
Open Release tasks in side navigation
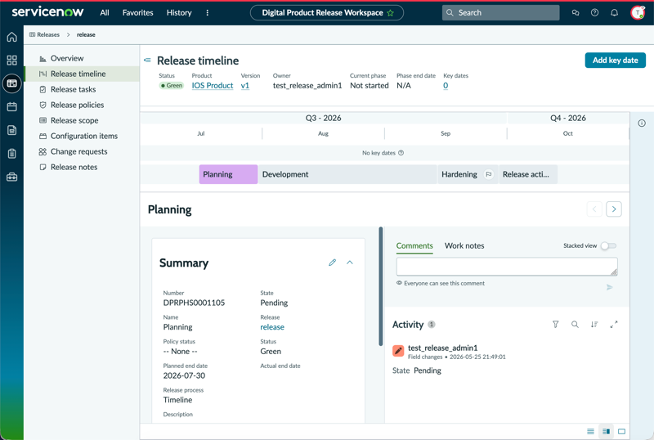[82, 89]
